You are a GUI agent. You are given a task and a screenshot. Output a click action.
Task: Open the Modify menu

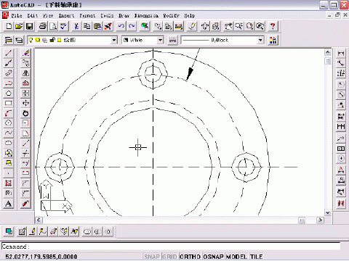tap(171, 16)
